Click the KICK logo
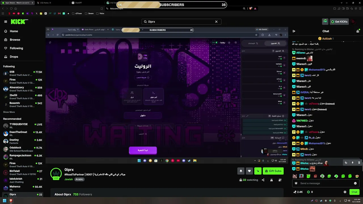Viewport: 363px width, 204px height. point(19,22)
